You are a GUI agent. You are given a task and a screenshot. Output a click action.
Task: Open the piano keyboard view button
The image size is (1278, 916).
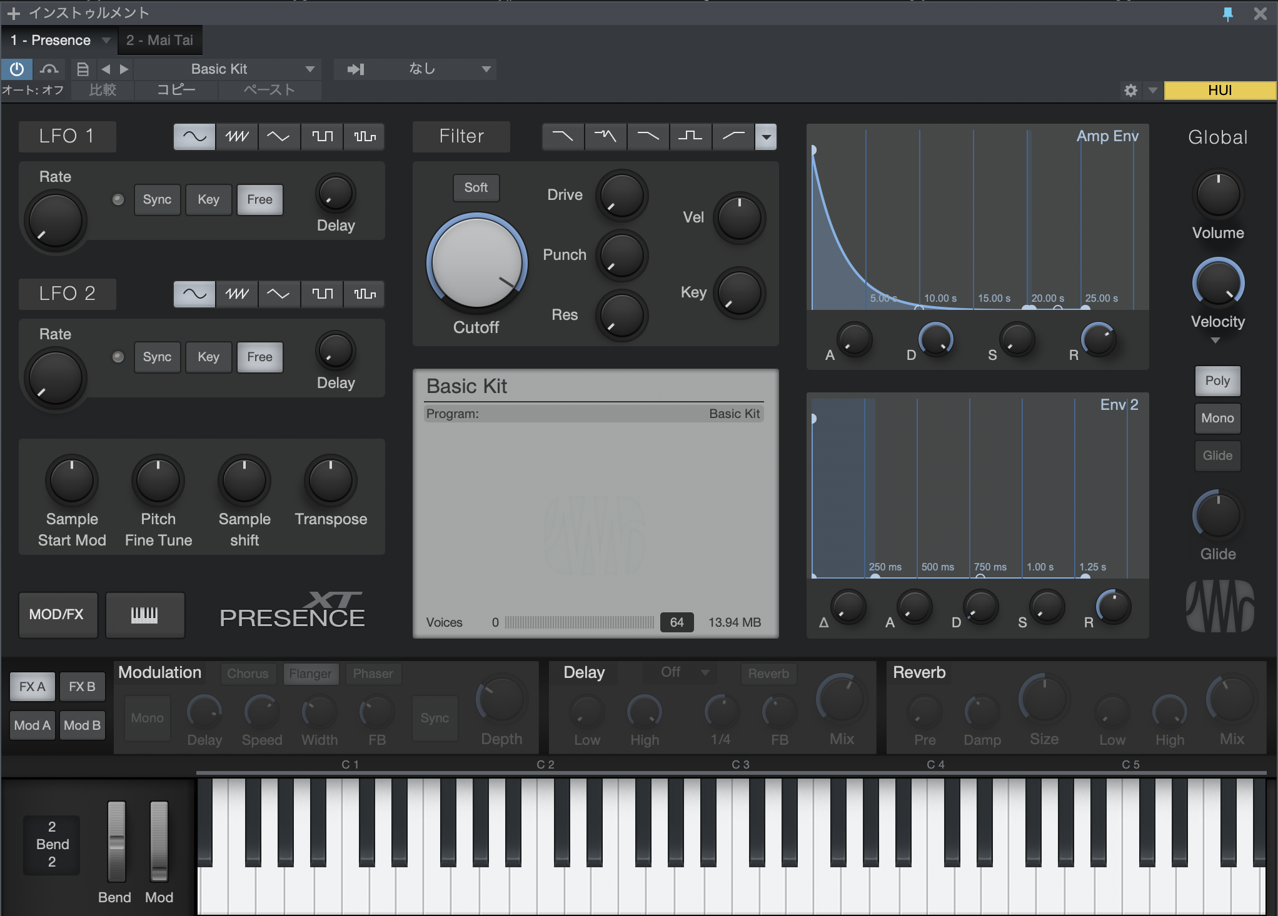coord(144,615)
